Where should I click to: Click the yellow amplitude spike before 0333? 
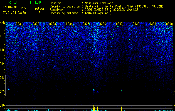tap(49, 109)
